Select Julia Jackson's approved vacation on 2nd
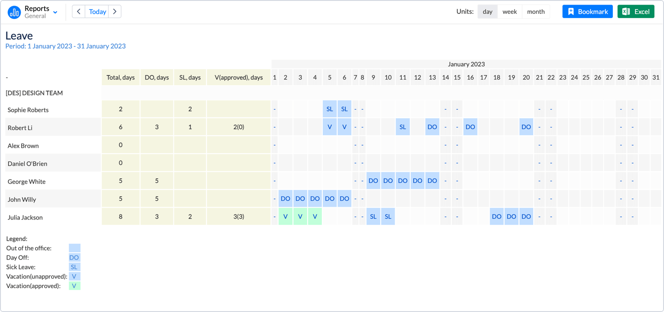Viewport: 664px width, 312px height. [285, 216]
